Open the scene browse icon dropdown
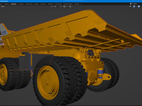 click(131, 4)
